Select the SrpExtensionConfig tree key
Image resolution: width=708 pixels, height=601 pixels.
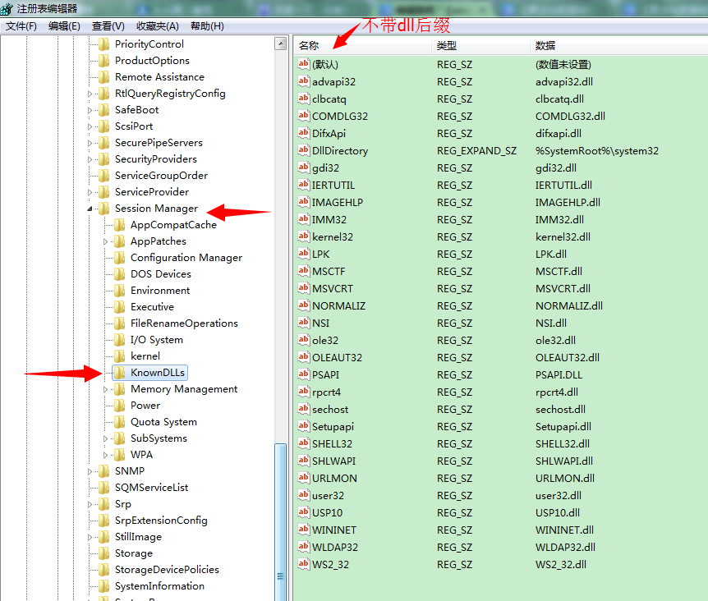[161, 521]
